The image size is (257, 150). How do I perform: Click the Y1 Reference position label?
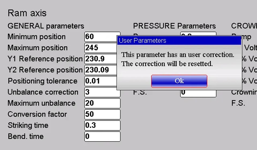[x=45, y=59]
